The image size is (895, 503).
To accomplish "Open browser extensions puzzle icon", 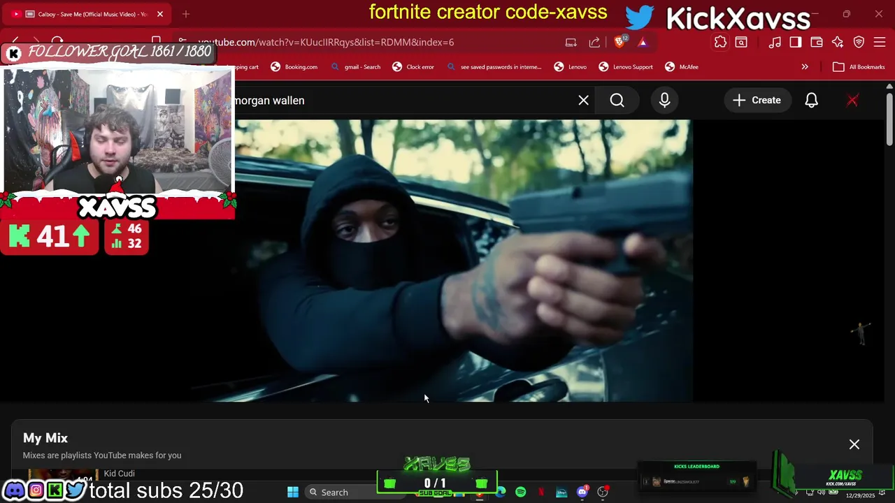I will click(x=720, y=43).
